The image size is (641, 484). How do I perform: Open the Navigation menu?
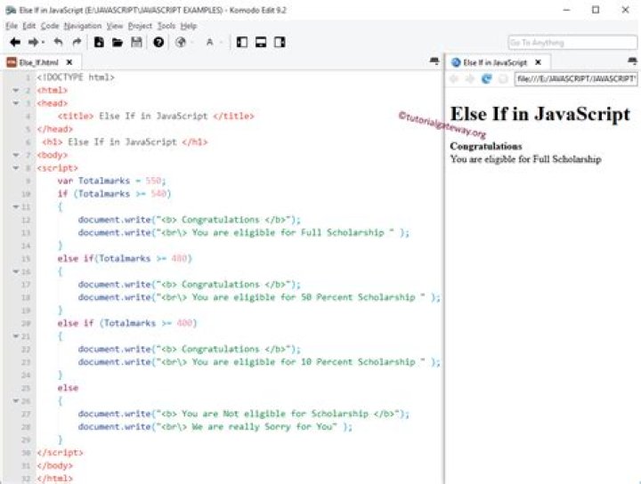(83, 26)
